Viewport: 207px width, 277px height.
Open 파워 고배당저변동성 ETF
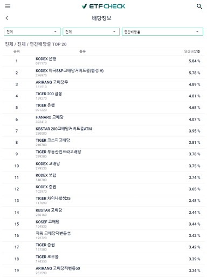(x=103, y=235)
